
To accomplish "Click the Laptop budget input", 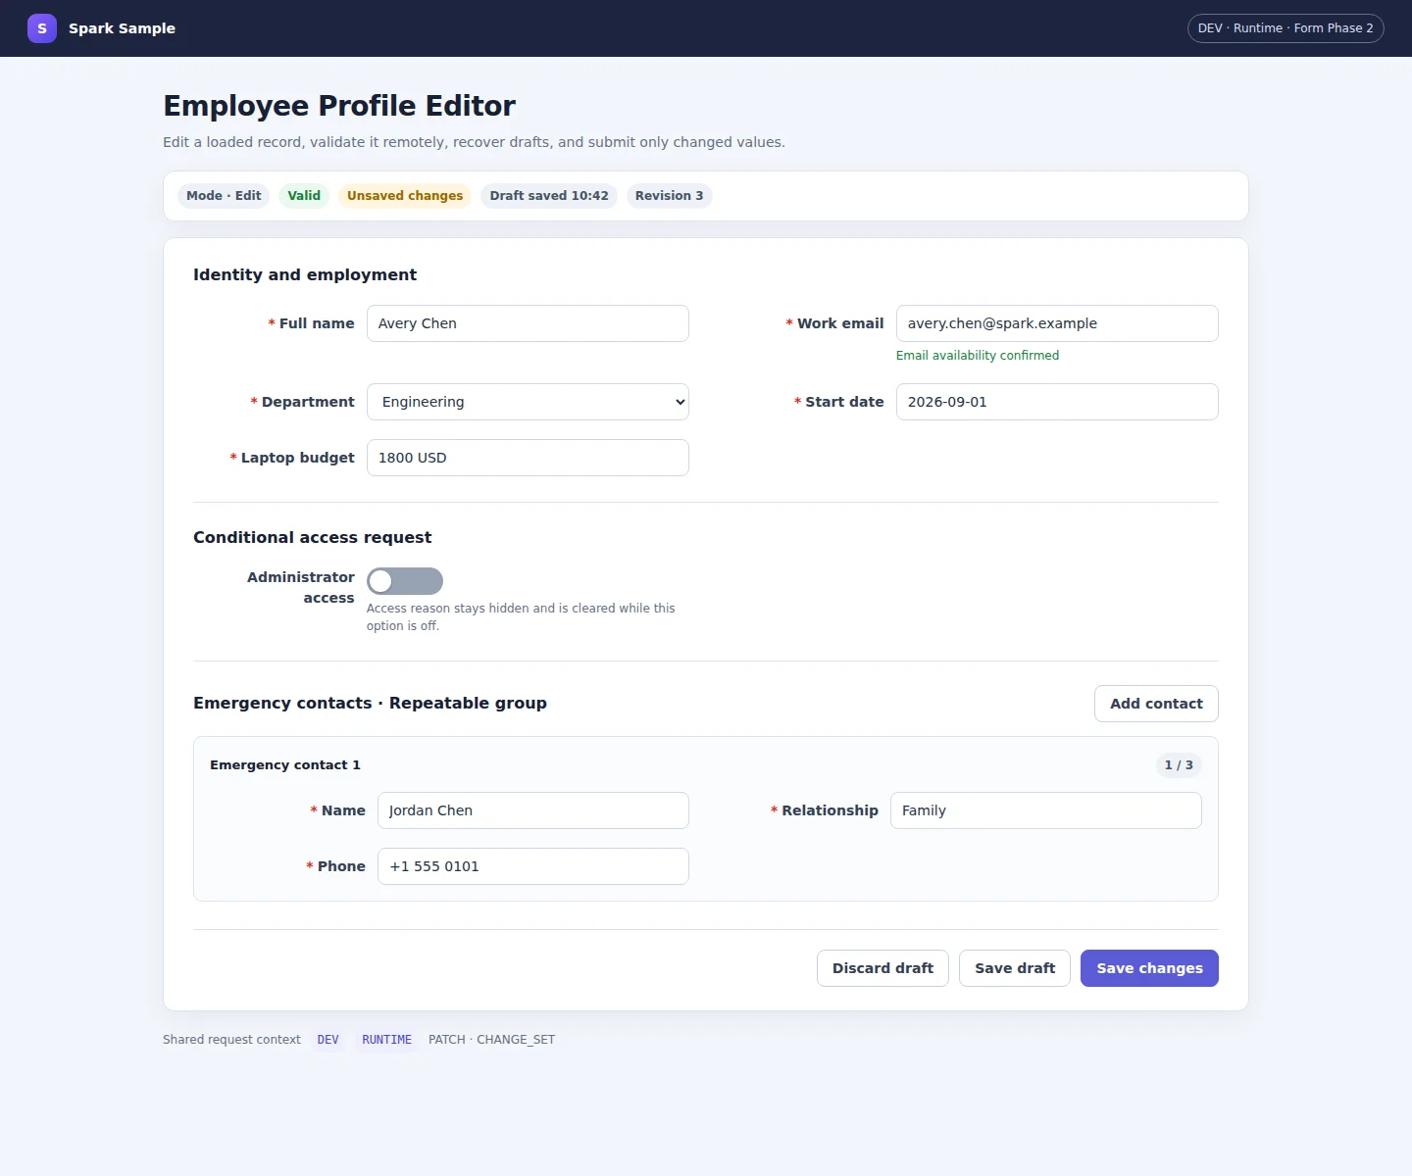I will click(x=528, y=458).
